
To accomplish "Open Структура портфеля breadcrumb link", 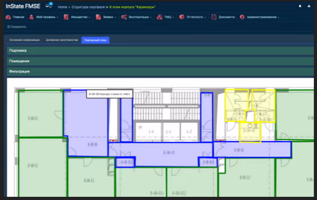I will (x=88, y=7).
